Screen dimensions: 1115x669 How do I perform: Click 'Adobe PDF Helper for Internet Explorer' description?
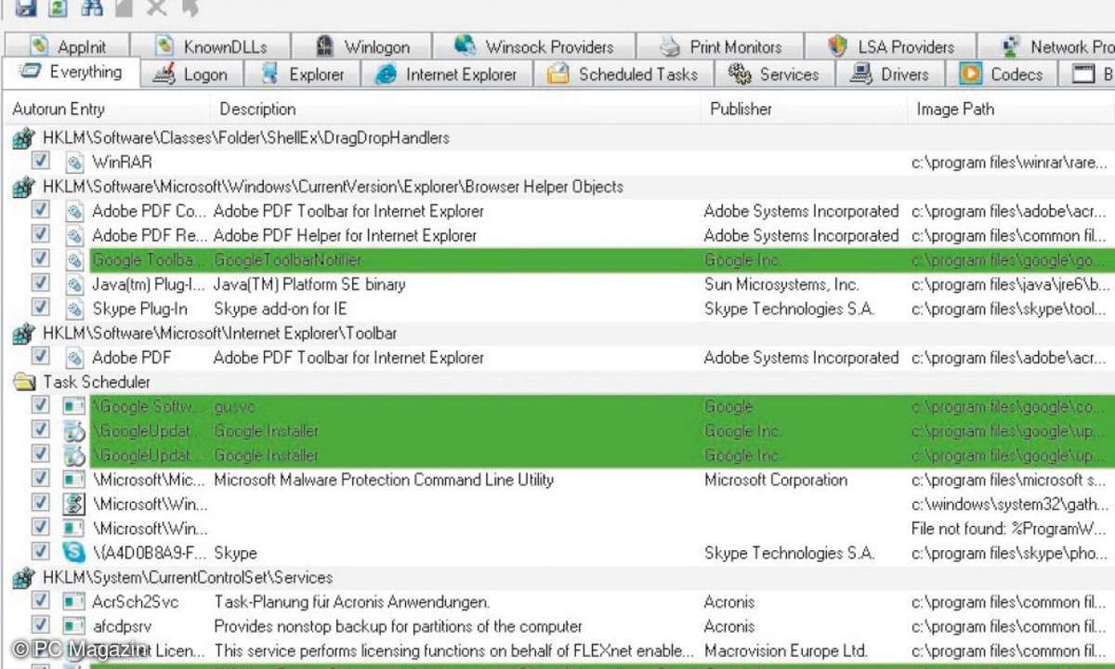tap(345, 235)
